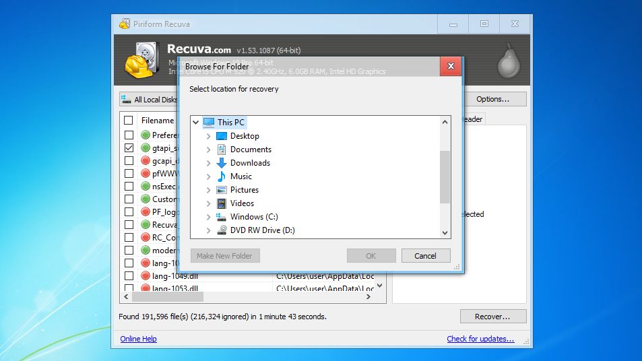The width and height of the screenshot is (642, 361).
Task: Click Cancel in Browse For Folder
Action: point(426,256)
